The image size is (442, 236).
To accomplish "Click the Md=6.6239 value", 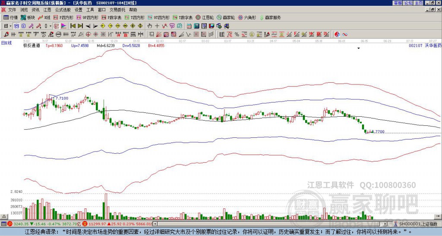I will (106, 45).
